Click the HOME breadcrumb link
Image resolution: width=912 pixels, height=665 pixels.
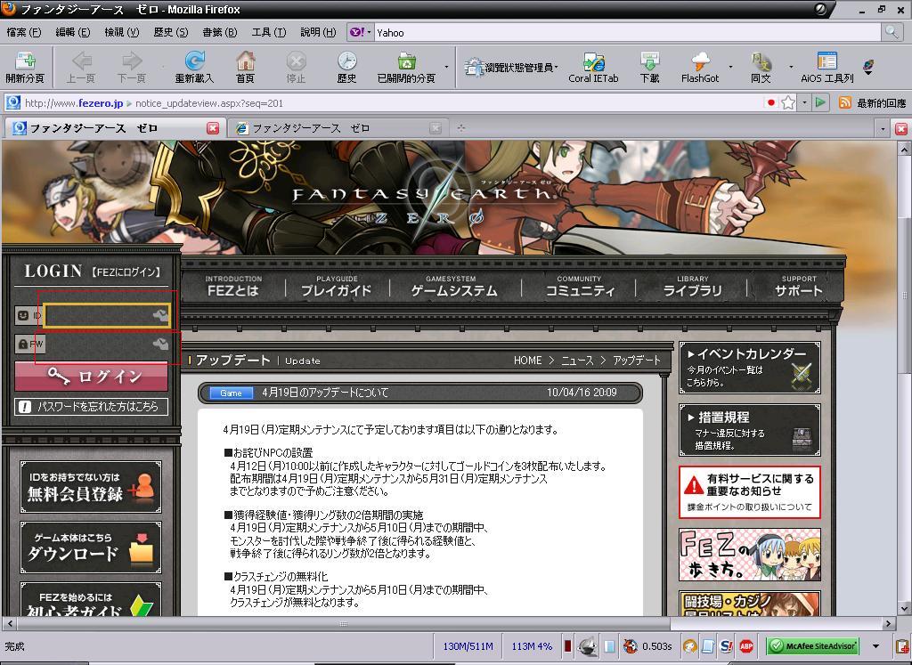tap(527, 361)
